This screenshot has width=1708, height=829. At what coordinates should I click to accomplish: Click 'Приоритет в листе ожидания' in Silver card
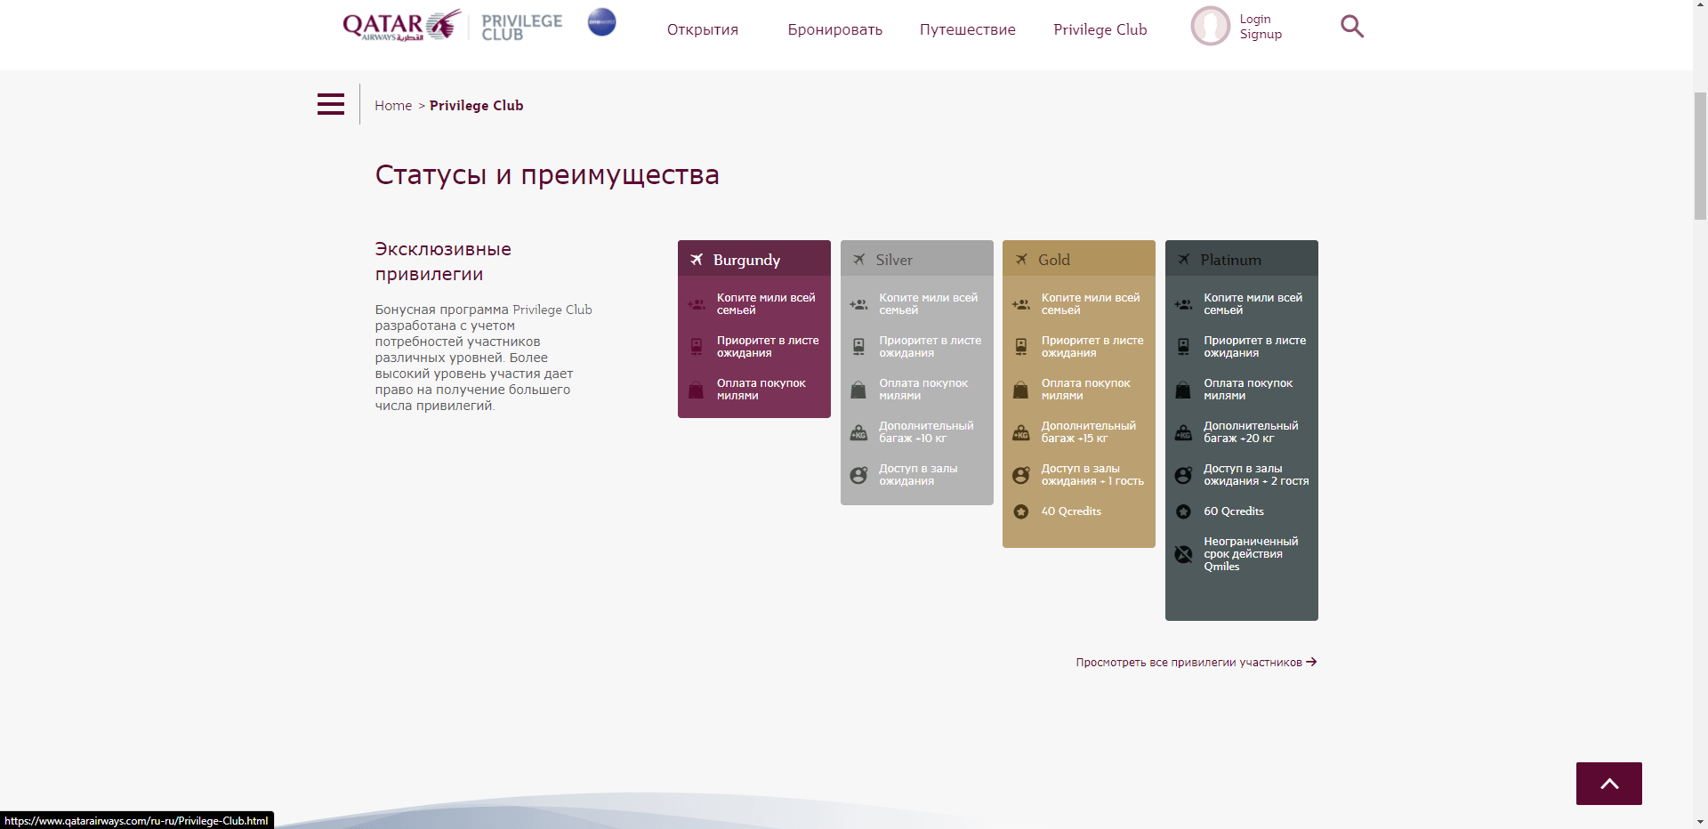coord(931,347)
